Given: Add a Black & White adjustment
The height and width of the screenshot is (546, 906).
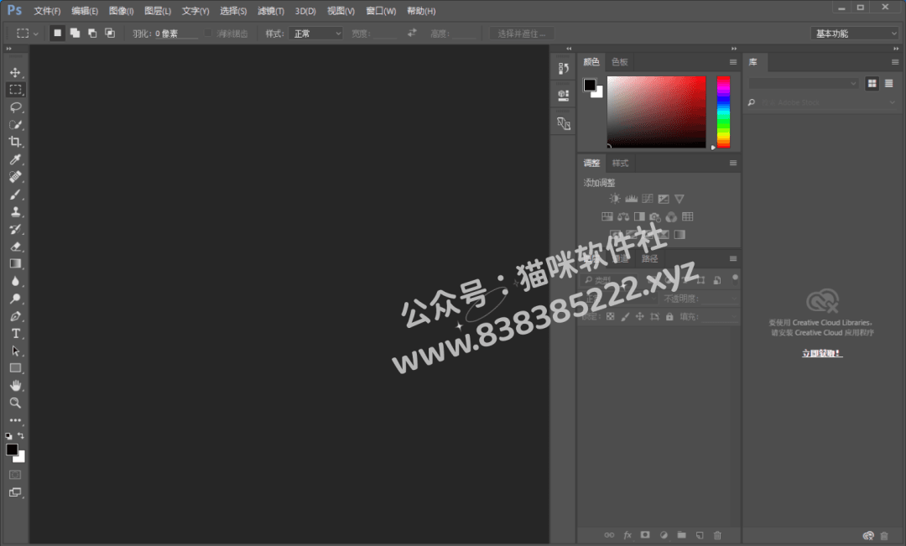Looking at the screenshot, I should pyautogui.click(x=639, y=216).
